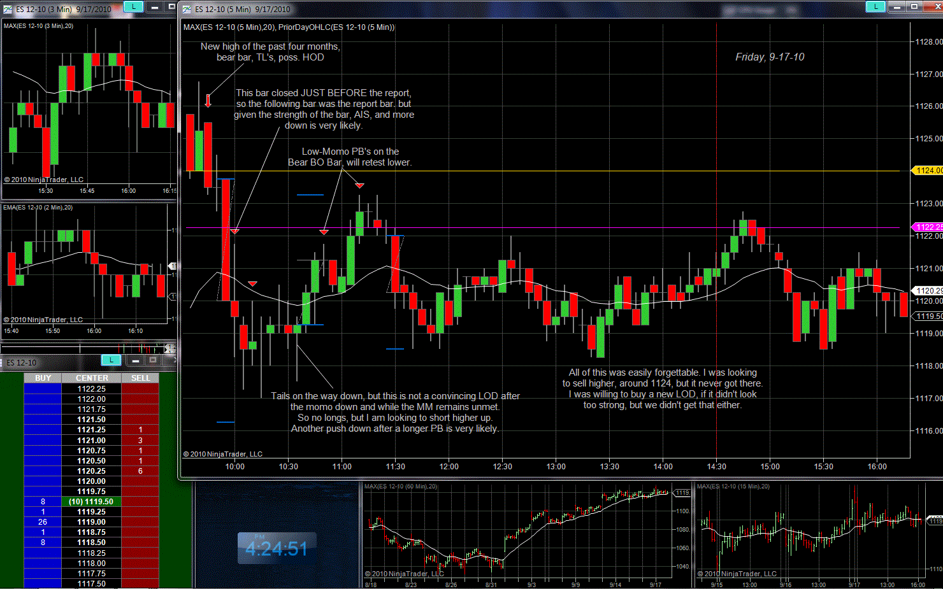Click the buy cell showing 26 at 1119.00
The width and height of the screenshot is (943, 589).
pyautogui.click(x=43, y=522)
